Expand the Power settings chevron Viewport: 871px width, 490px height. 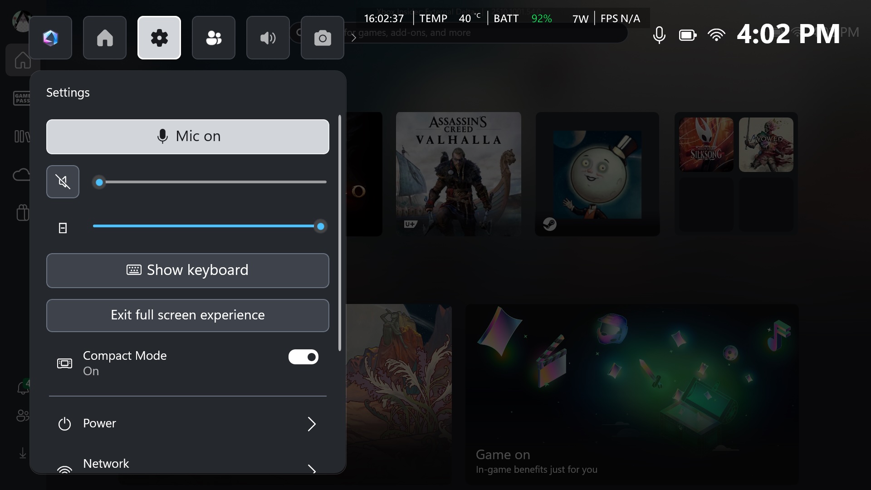point(311,424)
